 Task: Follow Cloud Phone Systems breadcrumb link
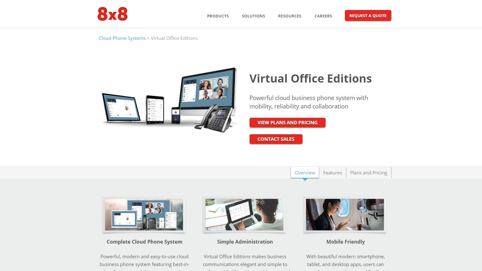[122, 38]
